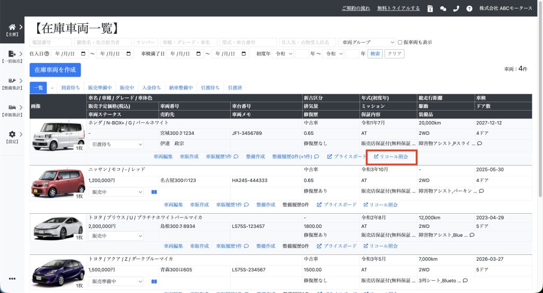Viewport: 543px width, 293px height.
Task: Open the 【車販集計】 car sales summary icon
Action: pos(12,107)
